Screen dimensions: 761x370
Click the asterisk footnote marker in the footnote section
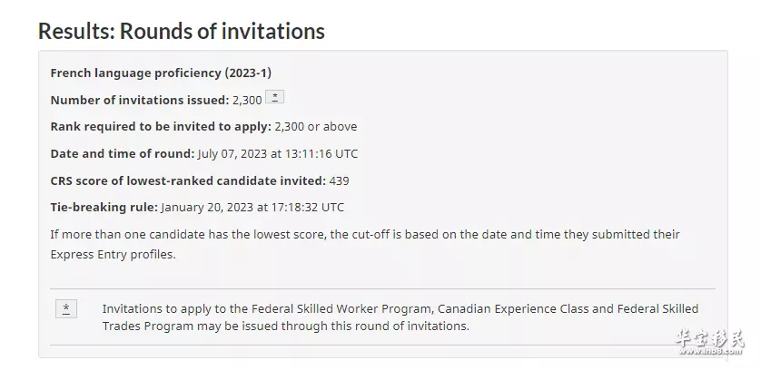[66, 309]
